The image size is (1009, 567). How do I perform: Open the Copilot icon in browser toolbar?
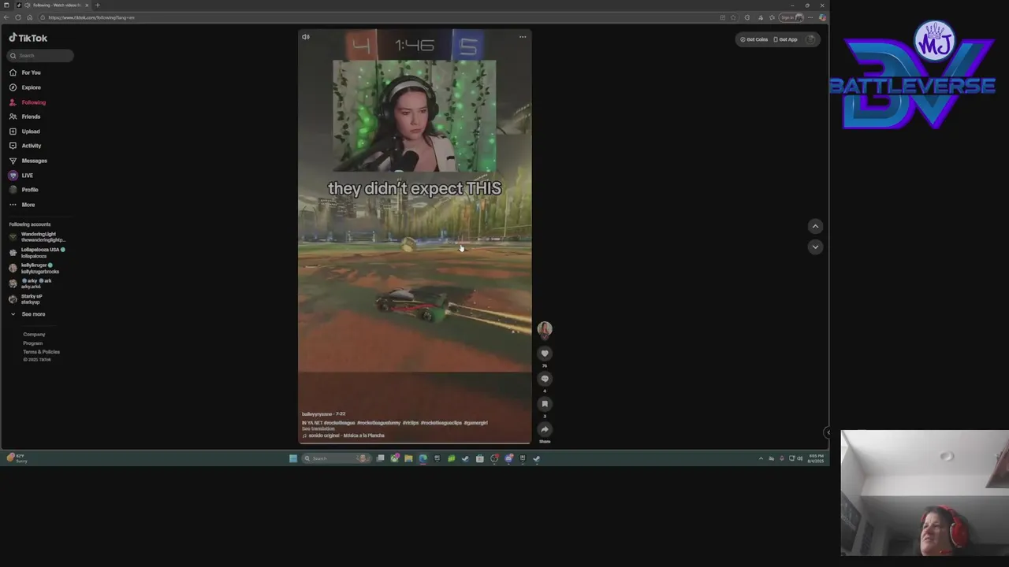822,17
